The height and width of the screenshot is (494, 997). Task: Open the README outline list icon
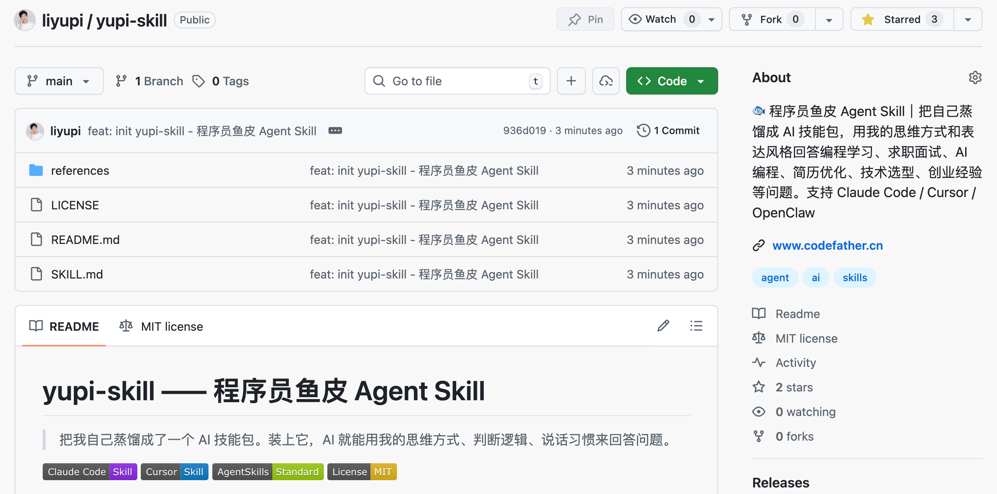pyautogui.click(x=696, y=326)
